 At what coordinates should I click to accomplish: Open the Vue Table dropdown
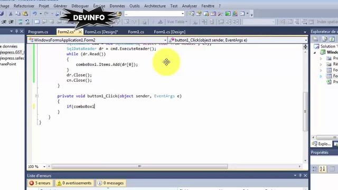177,22
